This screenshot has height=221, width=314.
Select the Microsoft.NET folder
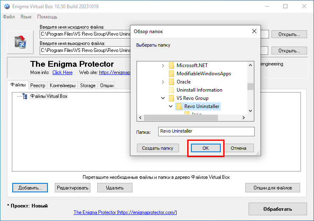coord(192,65)
